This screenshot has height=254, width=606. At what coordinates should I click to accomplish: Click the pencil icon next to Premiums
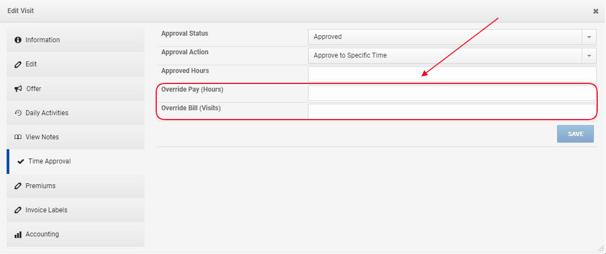(x=18, y=186)
